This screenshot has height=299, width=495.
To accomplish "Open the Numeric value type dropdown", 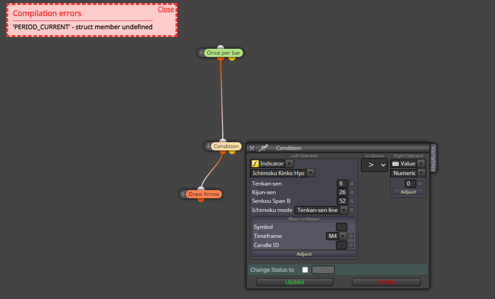I will [x=422, y=173].
